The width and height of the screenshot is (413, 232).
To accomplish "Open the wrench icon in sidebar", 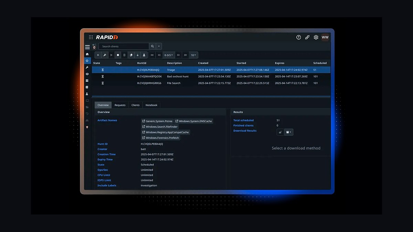I will 87,67.
